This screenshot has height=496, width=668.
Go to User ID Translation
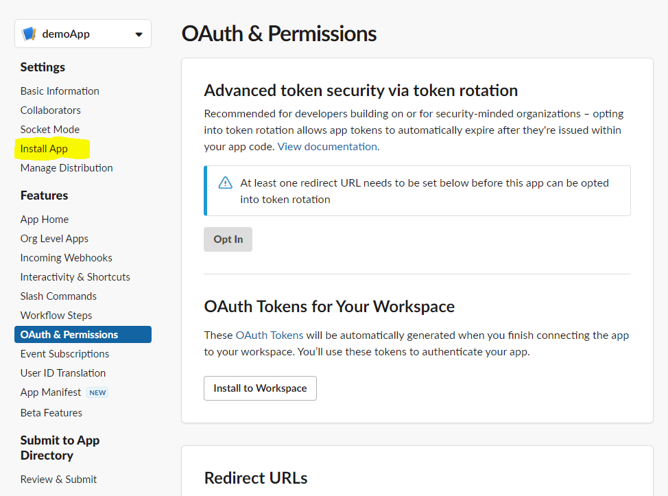tap(63, 373)
